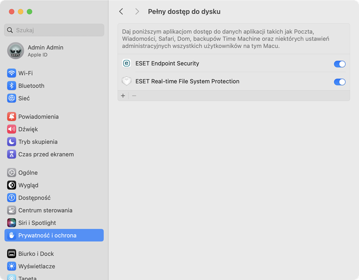This screenshot has height=280, width=359.
Task: Open the Sieć network globe icon
Action: coord(11,98)
